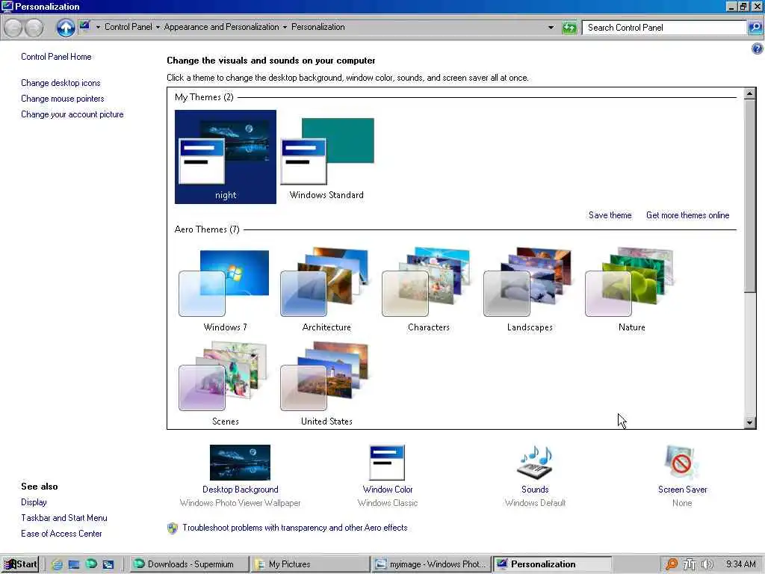Open Display link under See also
The image size is (765, 574).
34,502
